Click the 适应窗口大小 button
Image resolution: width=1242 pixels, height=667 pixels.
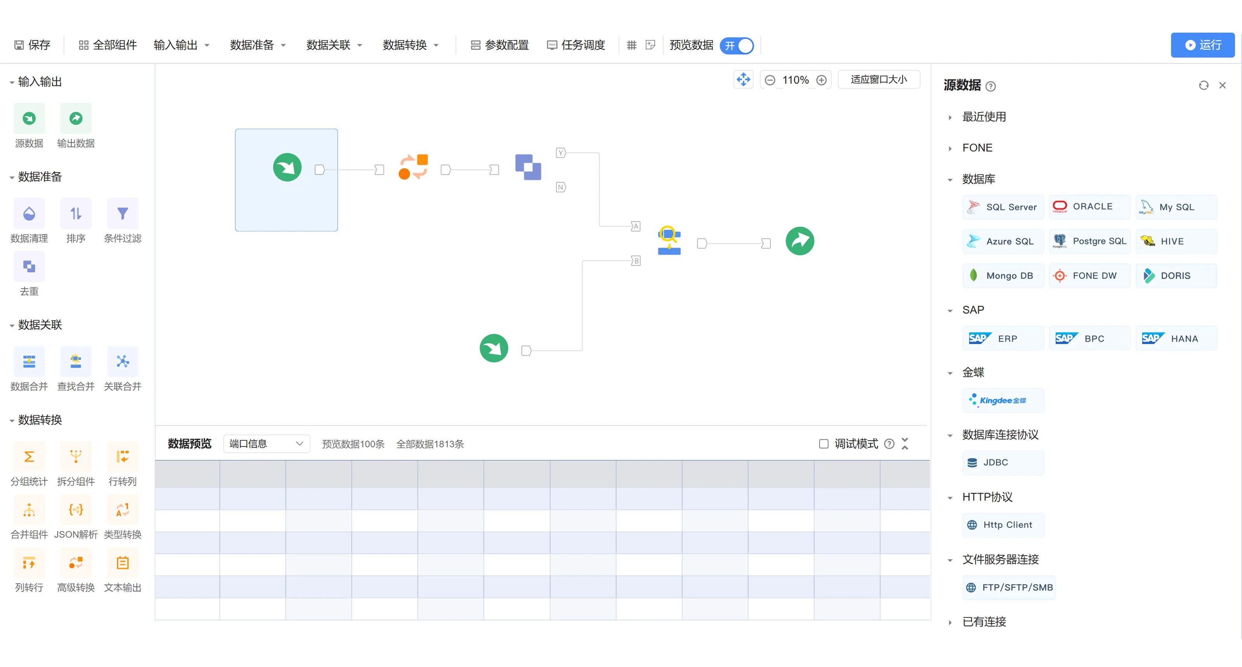point(879,79)
